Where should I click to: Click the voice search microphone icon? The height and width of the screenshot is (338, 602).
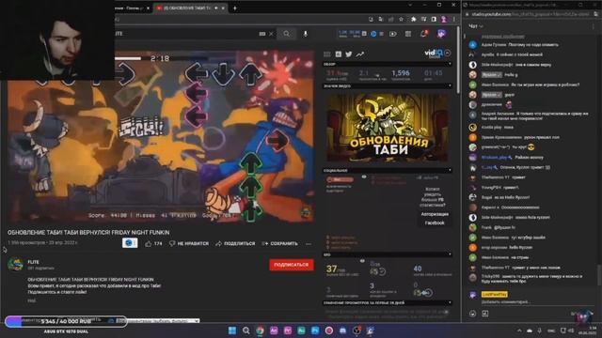click(305, 34)
